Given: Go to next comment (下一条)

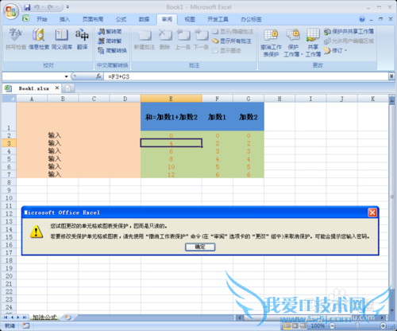Looking at the screenshot, I should [x=201, y=39].
